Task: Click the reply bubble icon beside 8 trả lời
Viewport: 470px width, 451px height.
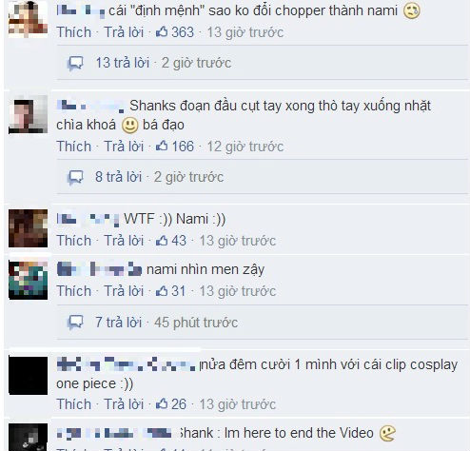Action: click(75, 177)
